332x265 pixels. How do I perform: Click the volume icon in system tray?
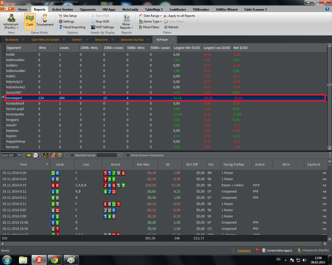click(x=304, y=260)
